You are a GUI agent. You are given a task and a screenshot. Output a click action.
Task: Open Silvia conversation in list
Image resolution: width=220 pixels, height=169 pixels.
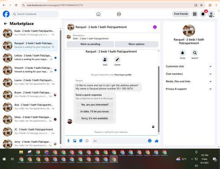29,120
